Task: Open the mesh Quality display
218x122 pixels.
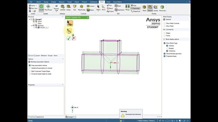Action: [156, 8]
